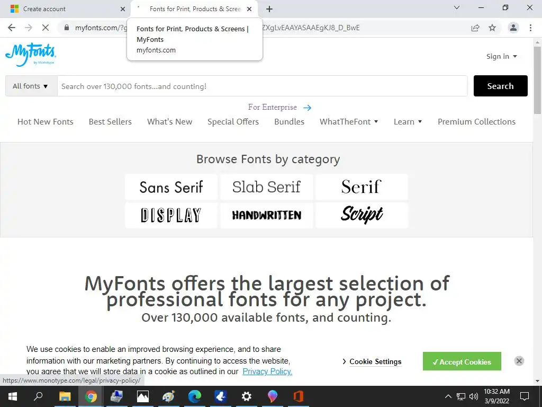Browse the Serif category
This screenshot has height=407, width=542.
pyautogui.click(x=362, y=187)
